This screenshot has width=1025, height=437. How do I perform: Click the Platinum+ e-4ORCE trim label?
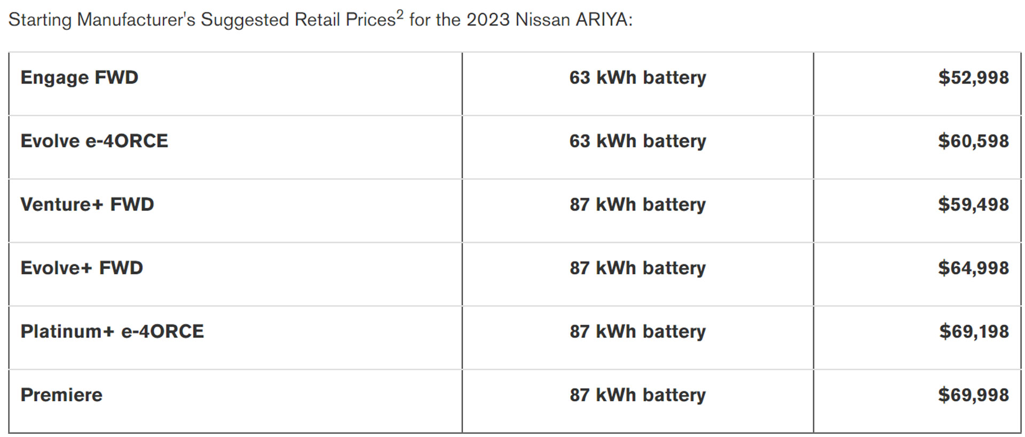pos(112,332)
